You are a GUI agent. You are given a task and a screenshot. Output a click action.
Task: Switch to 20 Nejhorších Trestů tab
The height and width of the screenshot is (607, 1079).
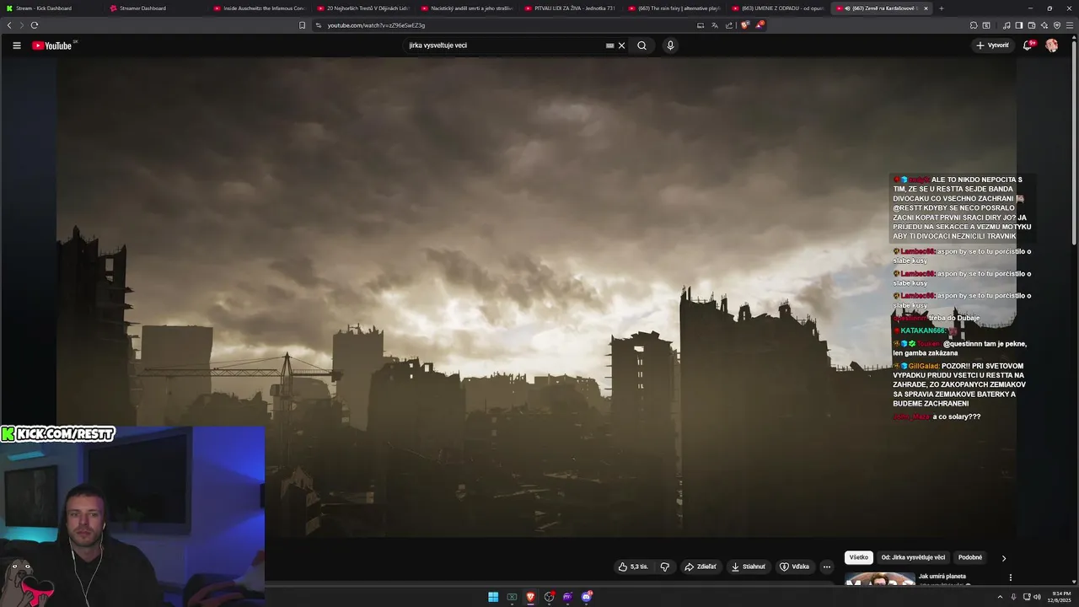[x=363, y=8]
